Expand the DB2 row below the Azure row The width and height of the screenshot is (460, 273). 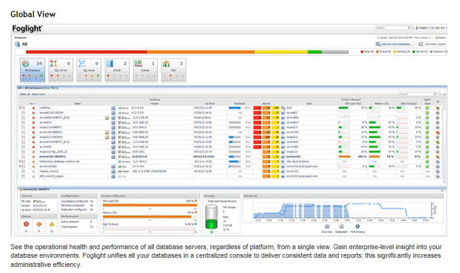coord(20,167)
